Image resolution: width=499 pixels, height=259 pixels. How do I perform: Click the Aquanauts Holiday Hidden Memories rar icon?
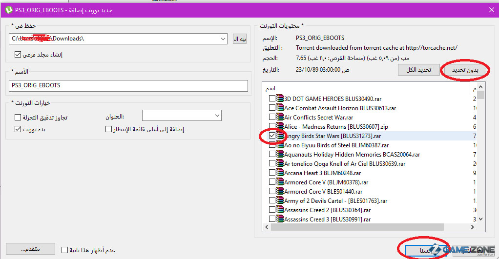(280, 154)
